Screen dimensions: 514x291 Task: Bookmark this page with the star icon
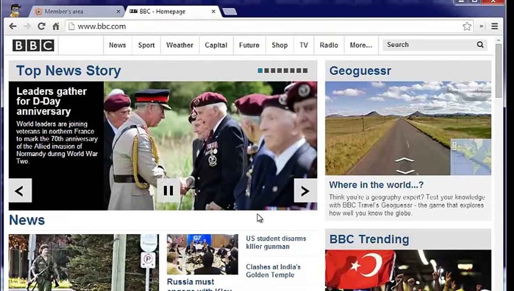[x=467, y=26]
